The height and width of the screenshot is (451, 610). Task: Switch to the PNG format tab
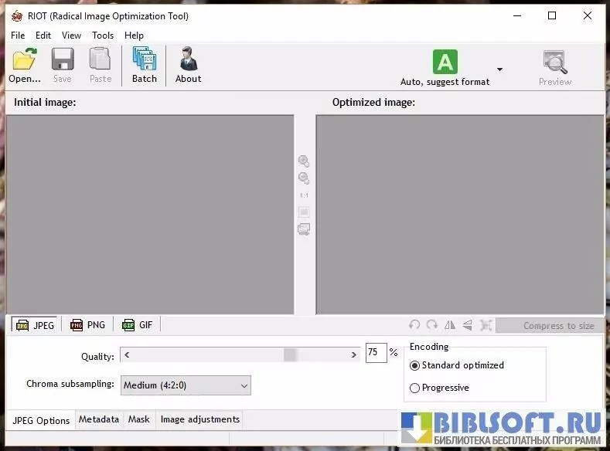(88, 325)
